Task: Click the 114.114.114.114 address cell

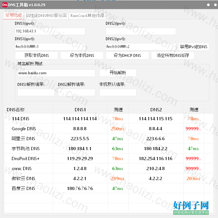Action: click(x=80, y=119)
